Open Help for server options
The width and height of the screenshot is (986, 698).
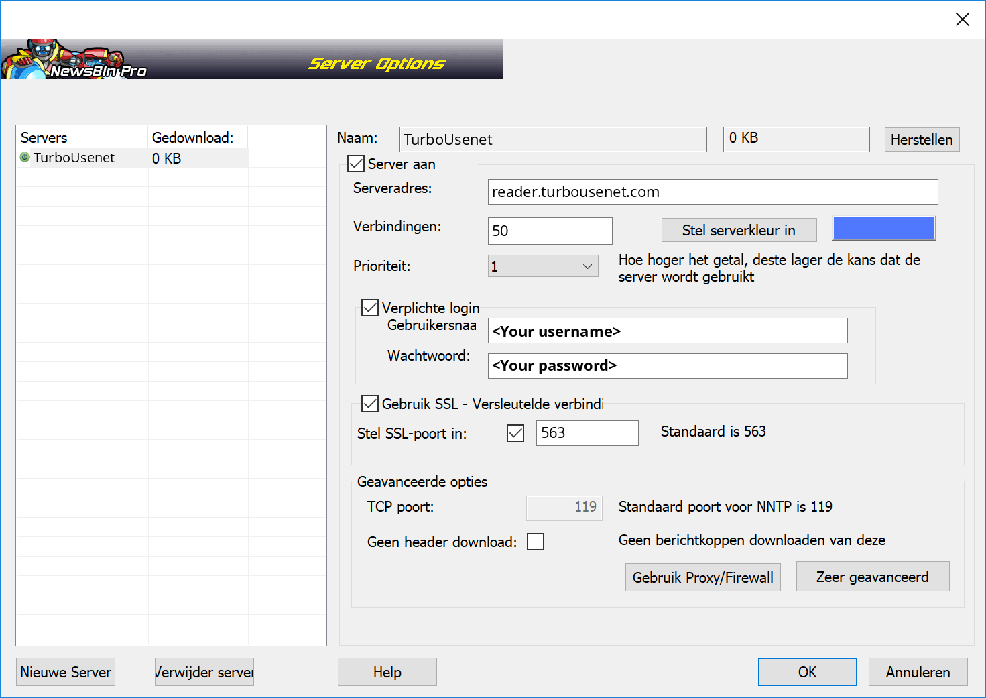(x=387, y=672)
